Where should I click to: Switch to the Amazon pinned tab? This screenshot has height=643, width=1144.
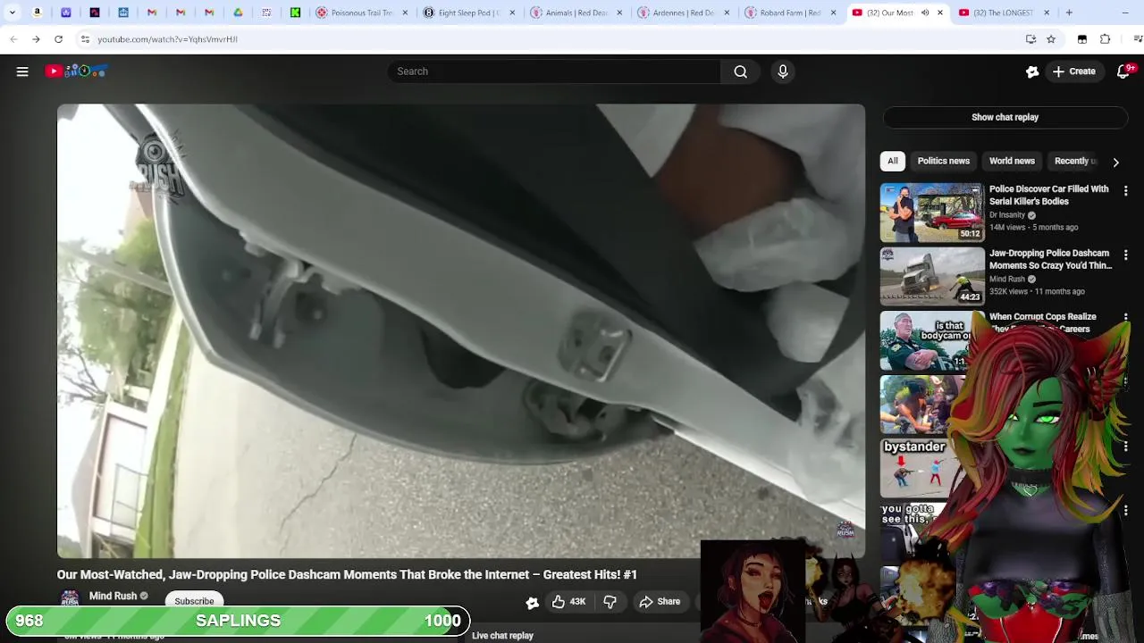coord(38,13)
